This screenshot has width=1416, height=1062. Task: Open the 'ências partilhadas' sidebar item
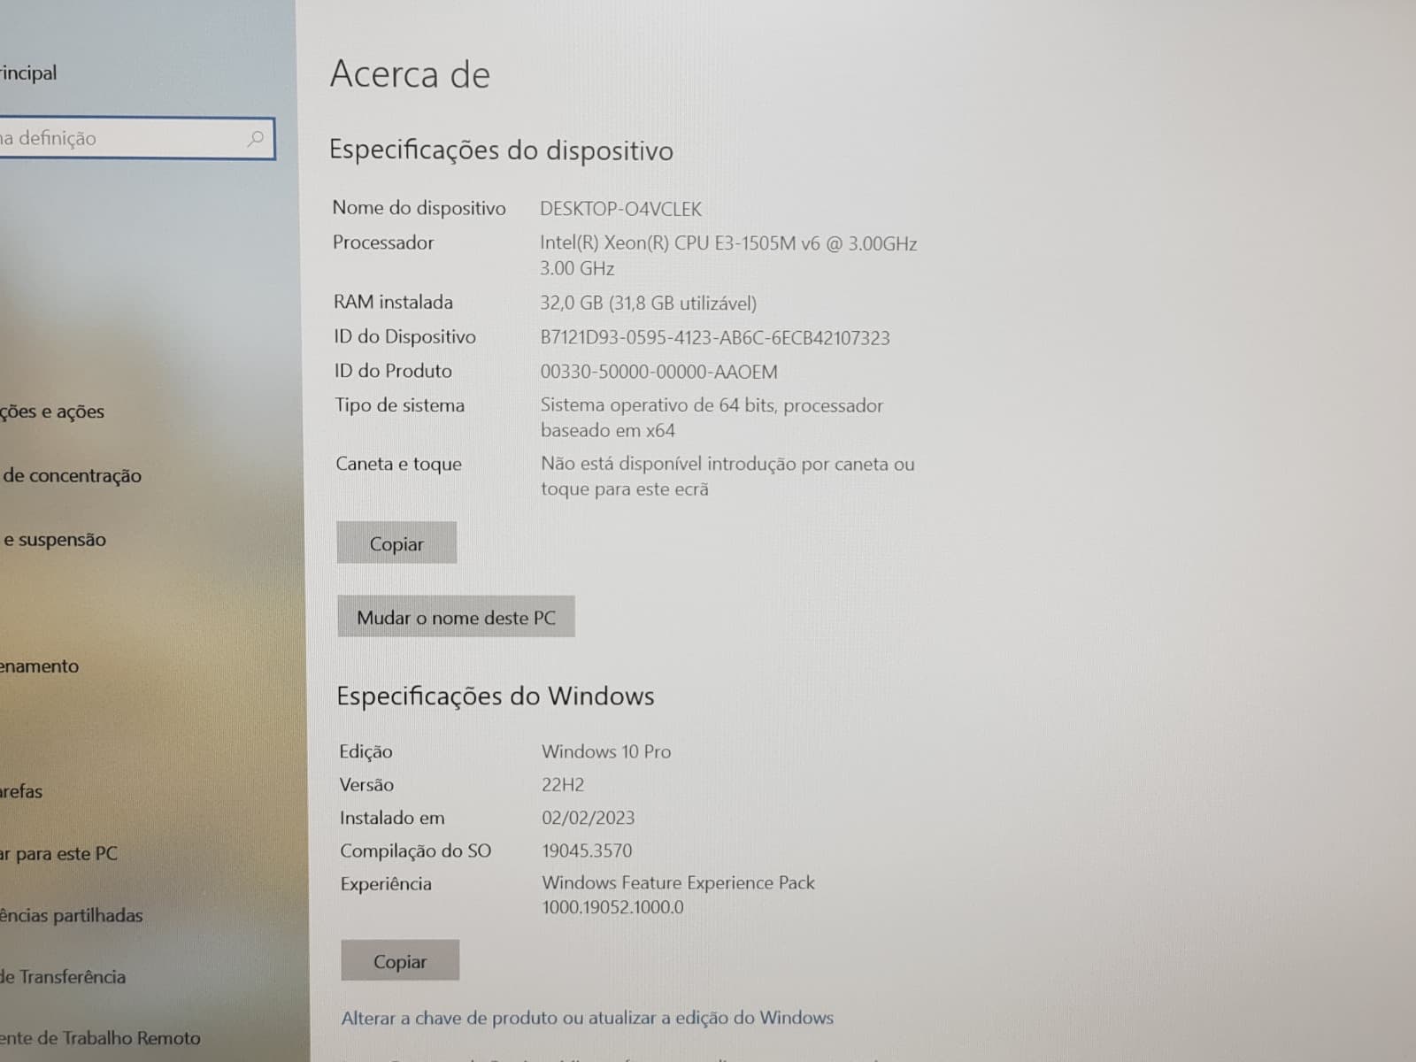click(71, 916)
